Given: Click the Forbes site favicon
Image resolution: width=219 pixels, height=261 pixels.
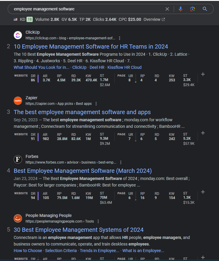Looking at the screenshot, I should (x=18, y=159).
